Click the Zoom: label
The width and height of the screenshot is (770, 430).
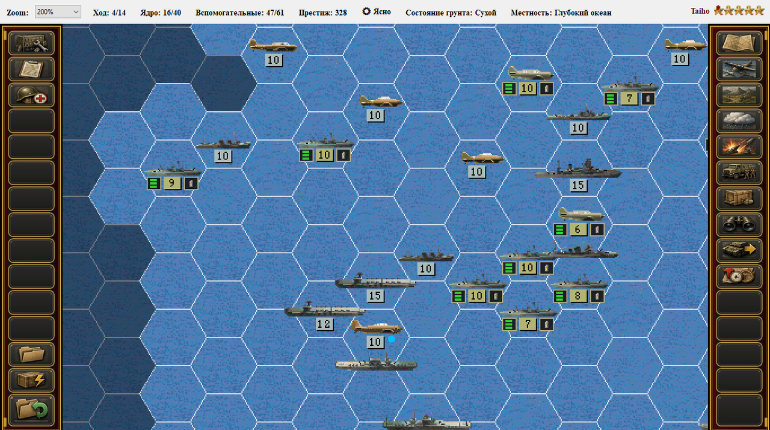tap(17, 12)
